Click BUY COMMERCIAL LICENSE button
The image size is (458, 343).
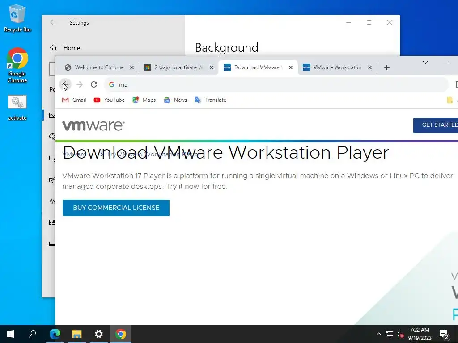coord(116,208)
